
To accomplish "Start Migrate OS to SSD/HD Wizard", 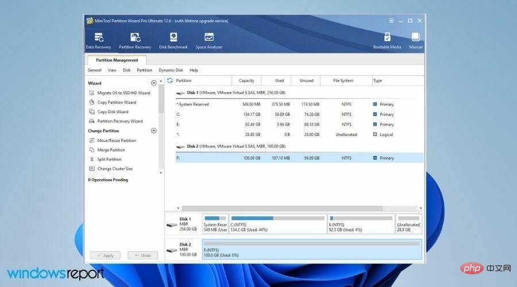I will (x=123, y=93).
